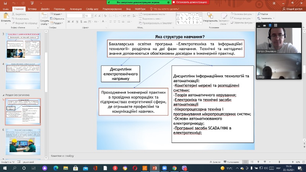306x172 pixels.
Task: Open the Дизайн (Design) ribbon tab
Action: (46, 9)
